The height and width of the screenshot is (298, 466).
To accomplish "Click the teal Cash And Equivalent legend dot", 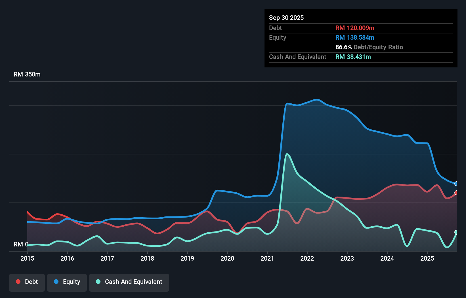I will pos(98,282).
